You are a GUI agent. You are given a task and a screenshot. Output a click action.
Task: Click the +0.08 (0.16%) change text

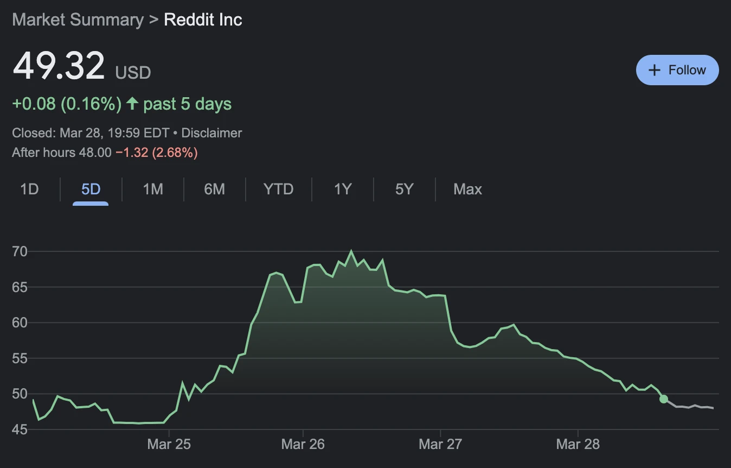pos(67,104)
